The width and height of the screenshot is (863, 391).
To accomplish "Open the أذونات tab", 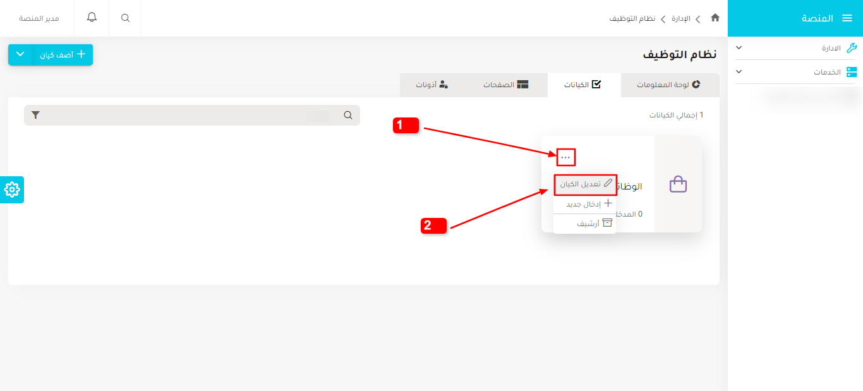I will point(431,85).
